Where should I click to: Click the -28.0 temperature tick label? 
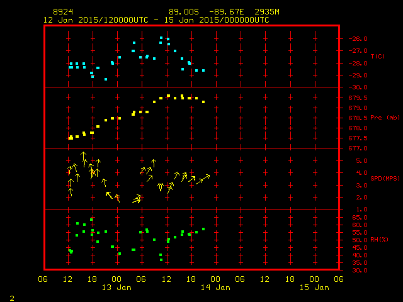click(x=358, y=64)
